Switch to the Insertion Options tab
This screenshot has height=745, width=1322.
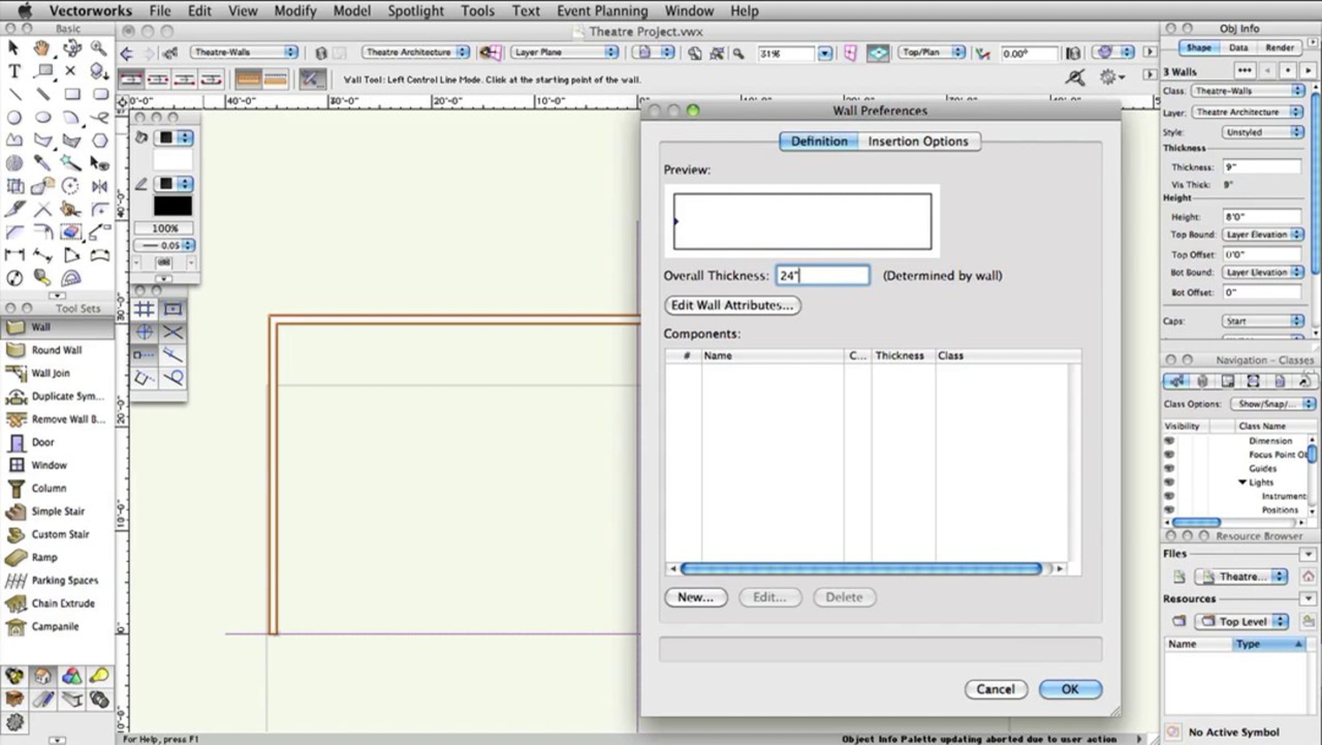pos(918,142)
